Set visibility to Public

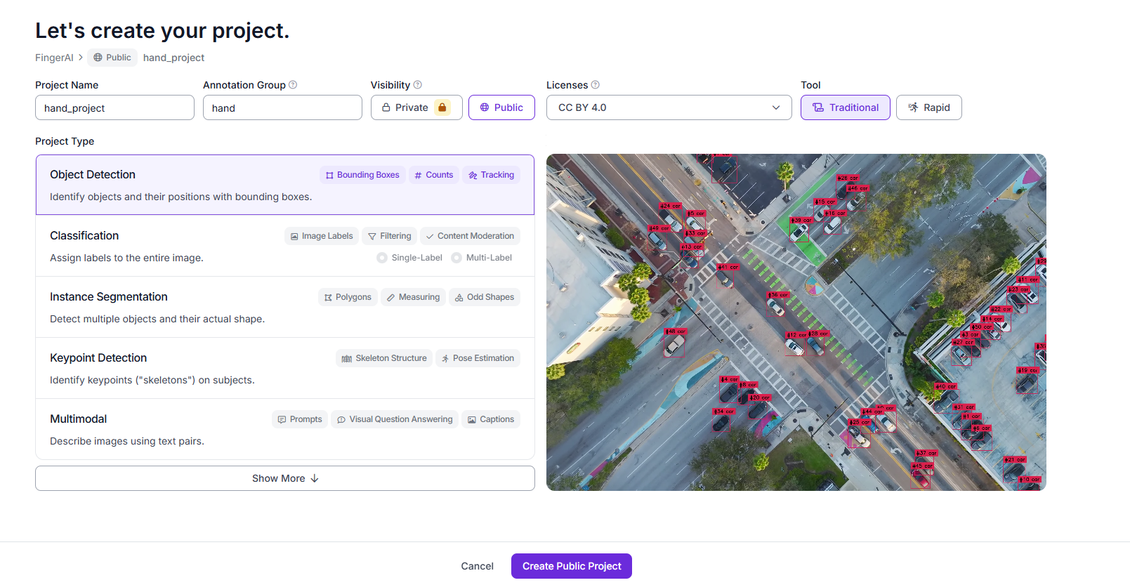[x=501, y=107]
